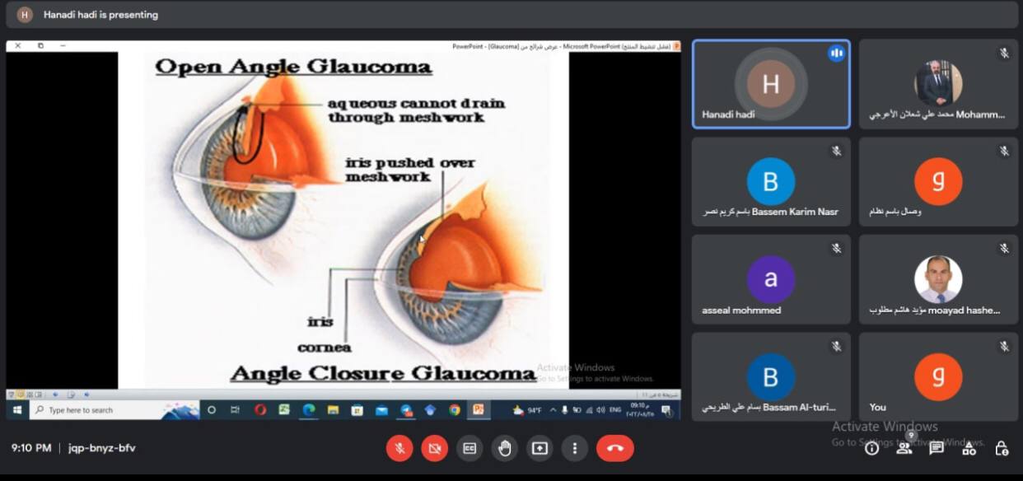Click the speaking indicator on Hanadi's tile
The image size is (1023, 481).
[836, 54]
